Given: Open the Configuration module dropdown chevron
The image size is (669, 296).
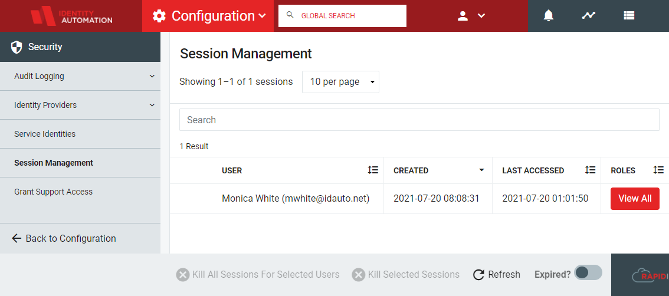Looking at the screenshot, I should point(263,16).
